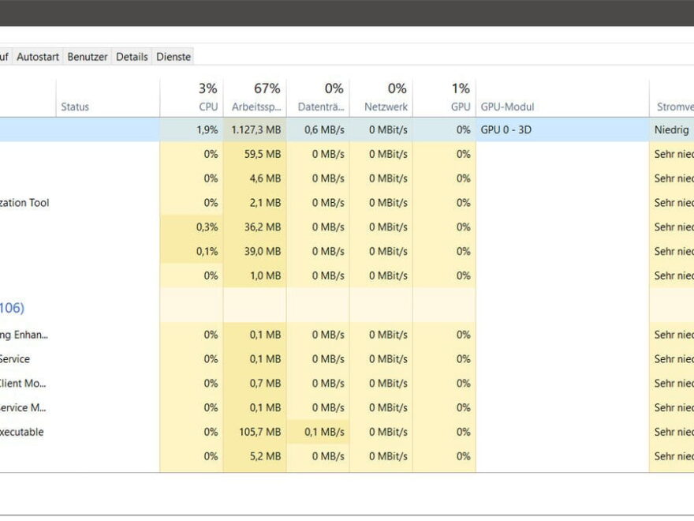The image size is (694, 521).
Task: Select the GPU 0 - 3D cell
Action: pyautogui.click(x=562, y=129)
